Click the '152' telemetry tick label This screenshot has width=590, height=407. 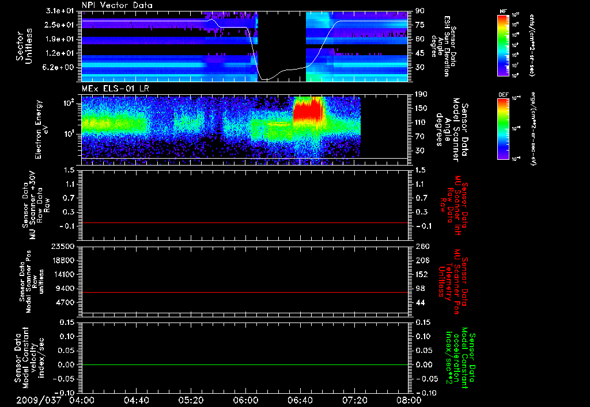421,274
